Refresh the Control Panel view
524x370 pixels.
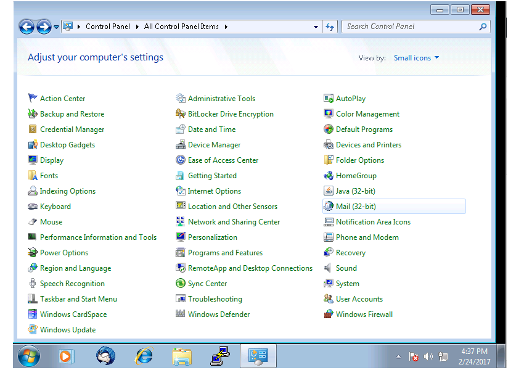pyautogui.click(x=330, y=27)
